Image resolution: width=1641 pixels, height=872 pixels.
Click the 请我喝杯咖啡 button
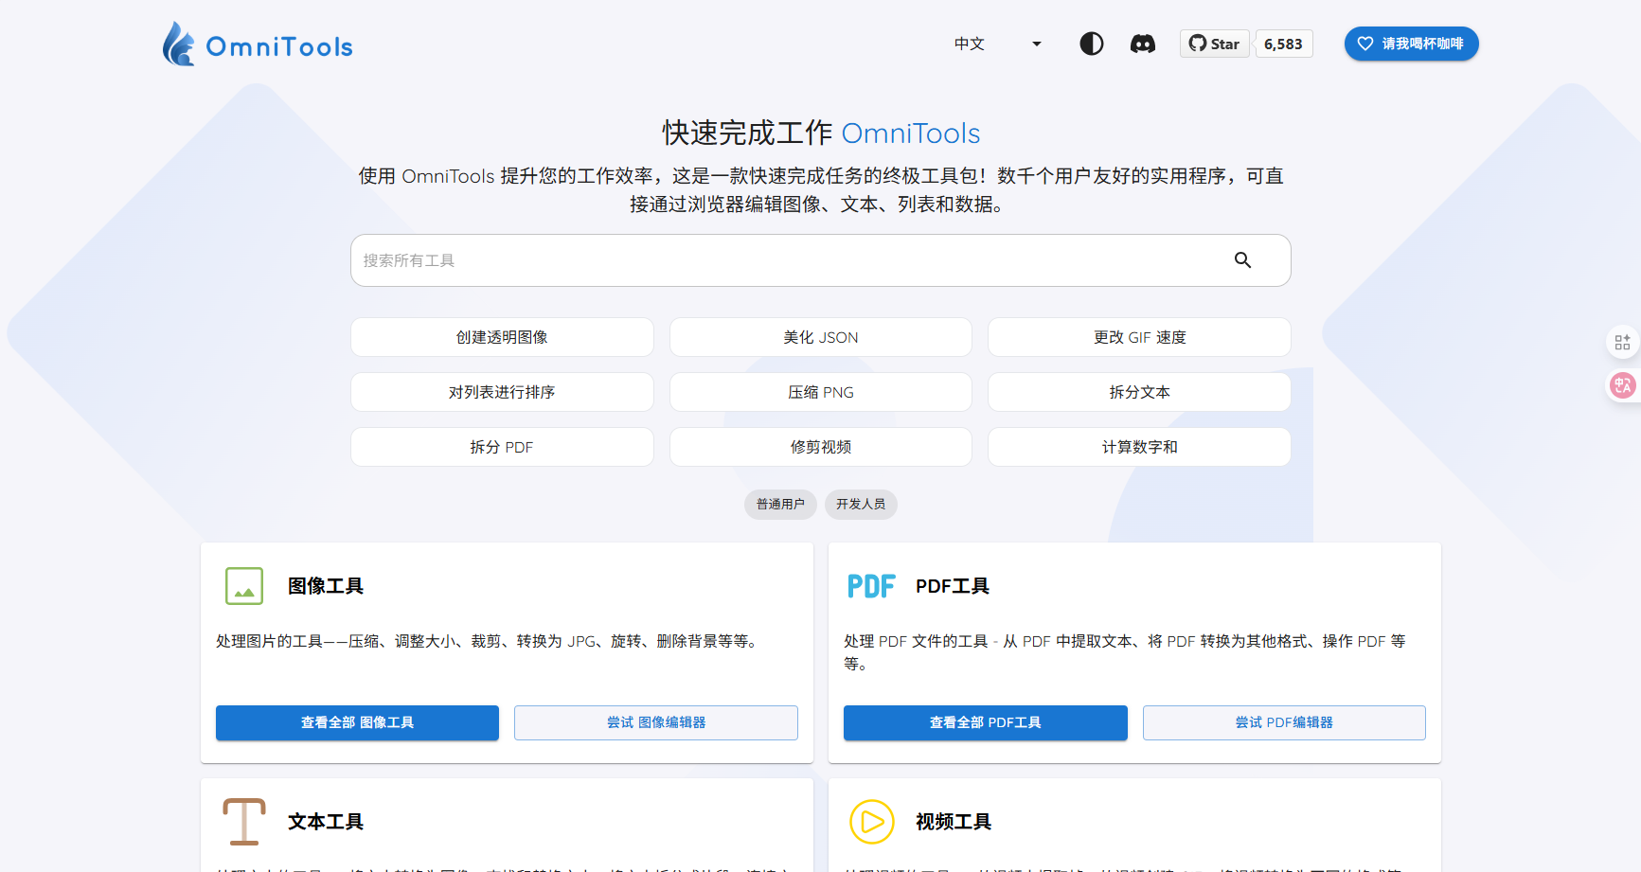[1411, 44]
